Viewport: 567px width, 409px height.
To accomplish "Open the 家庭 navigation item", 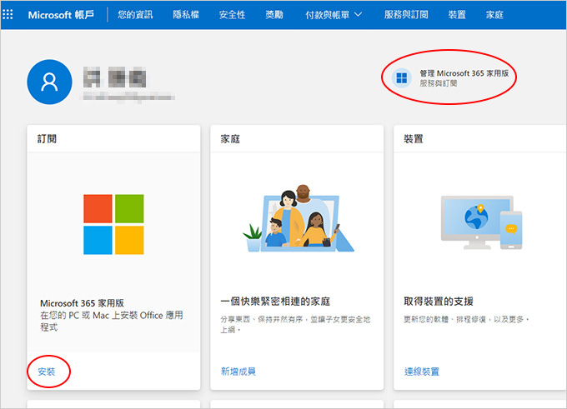I will tap(494, 15).
